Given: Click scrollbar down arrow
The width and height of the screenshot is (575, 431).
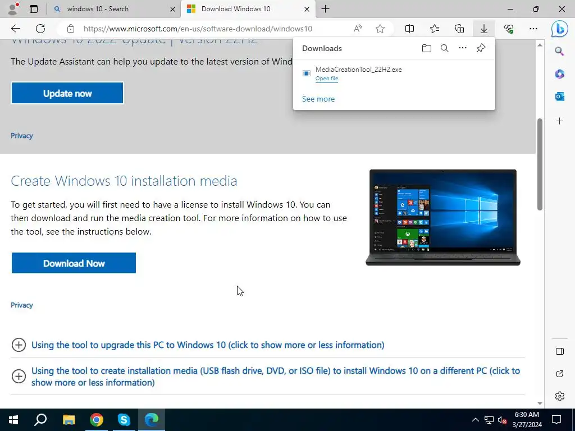Looking at the screenshot, I should click(x=540, y=403).
